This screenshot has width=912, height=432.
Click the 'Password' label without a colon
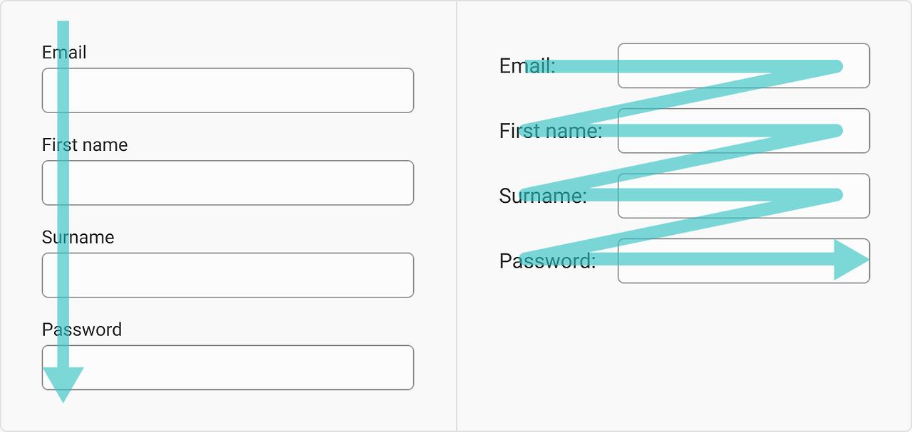[82, 330]
